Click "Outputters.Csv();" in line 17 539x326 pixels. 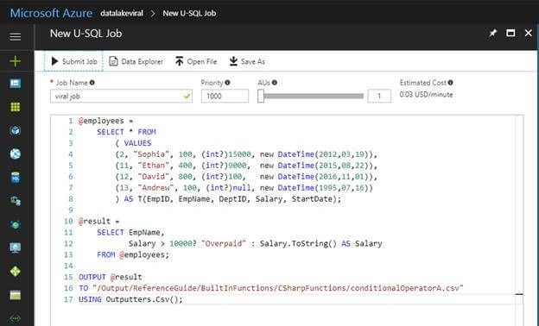pos(144,299)
